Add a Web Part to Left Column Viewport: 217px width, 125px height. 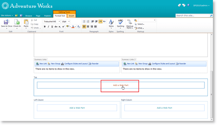pyautogui.click(x=77, y=108)
